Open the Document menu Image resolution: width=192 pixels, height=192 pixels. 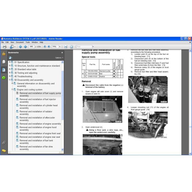(x=20, y=42)
